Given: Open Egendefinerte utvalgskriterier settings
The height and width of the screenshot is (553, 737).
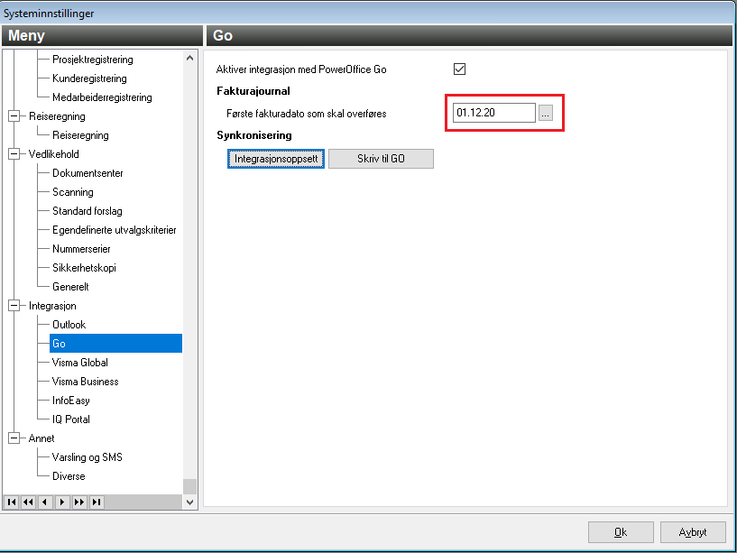Looking at the screenshot, I should click(115, 230).
